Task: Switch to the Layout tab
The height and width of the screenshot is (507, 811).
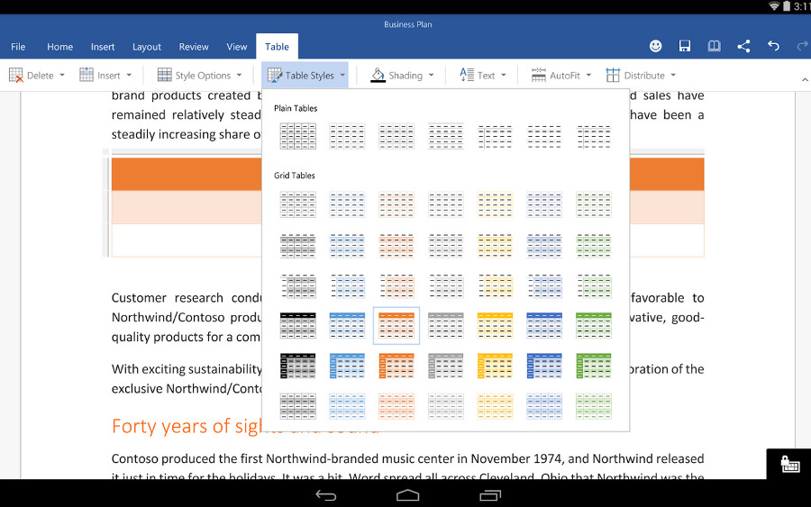Action: [x=147, y=47]
